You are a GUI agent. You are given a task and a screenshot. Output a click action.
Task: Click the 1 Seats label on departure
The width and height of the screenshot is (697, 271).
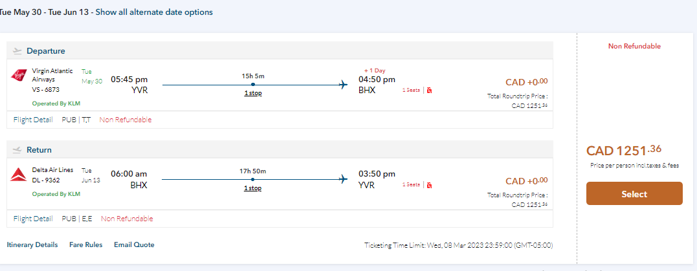411,90
